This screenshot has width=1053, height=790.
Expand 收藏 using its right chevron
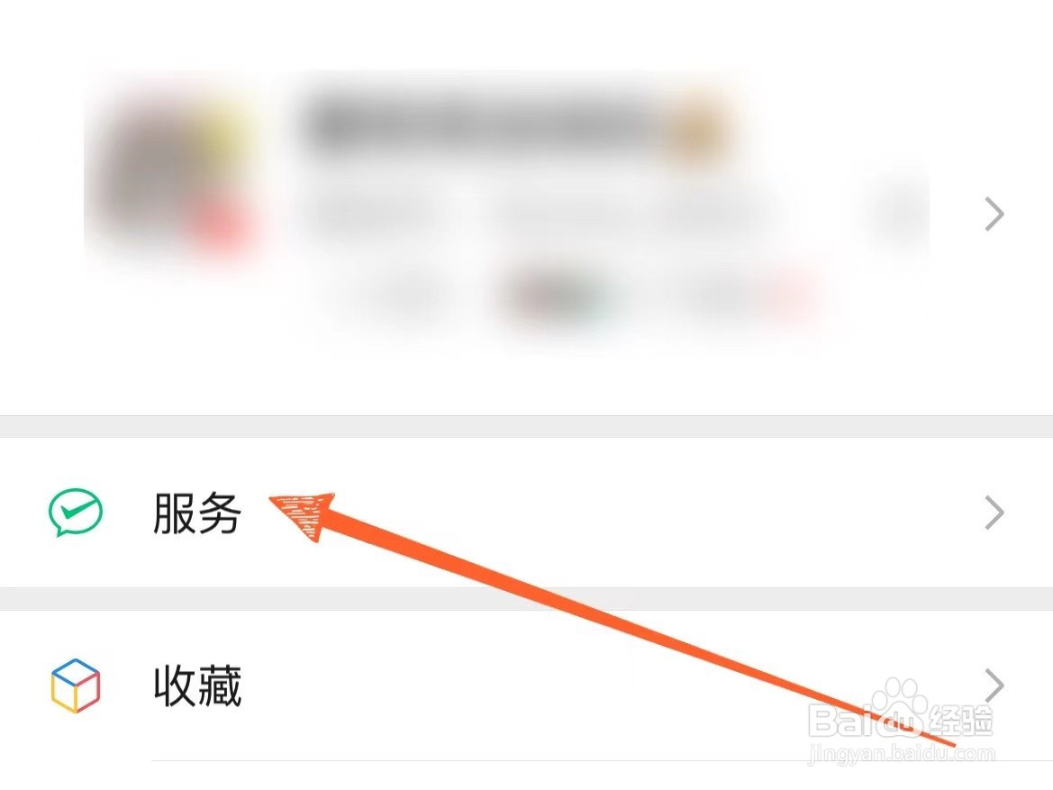click(x=994, y=686)
